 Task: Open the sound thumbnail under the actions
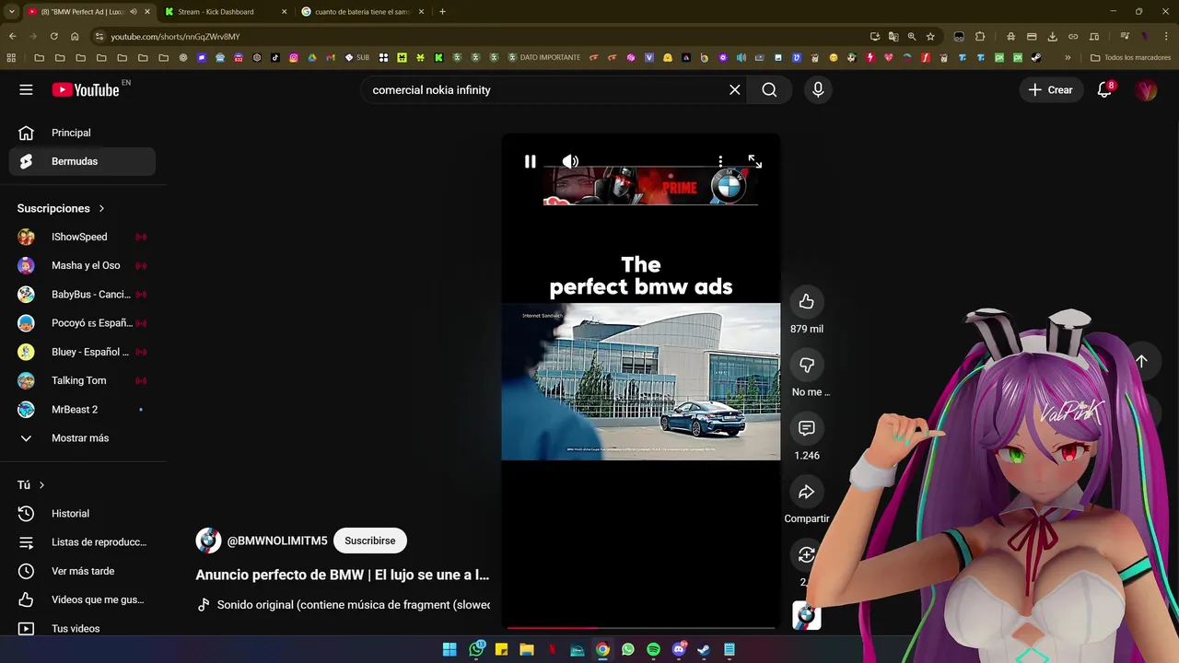pos(807,615)
